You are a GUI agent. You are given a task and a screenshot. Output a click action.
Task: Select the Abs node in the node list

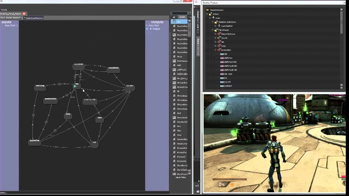(x=180, y=21)
